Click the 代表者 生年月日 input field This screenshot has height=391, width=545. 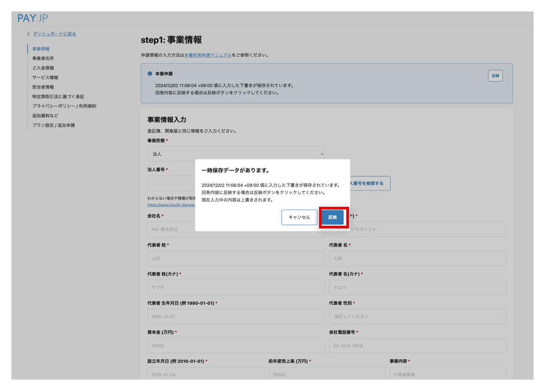[x=236, y=317]
